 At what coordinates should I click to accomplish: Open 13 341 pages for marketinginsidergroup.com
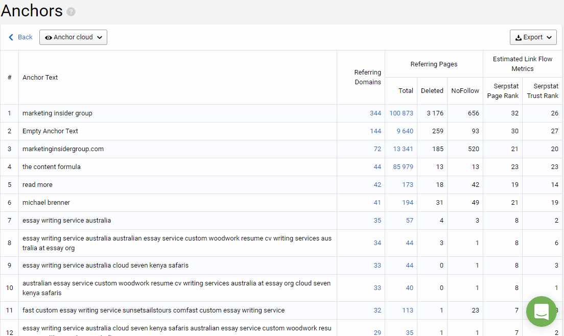(x=403, y=149)
